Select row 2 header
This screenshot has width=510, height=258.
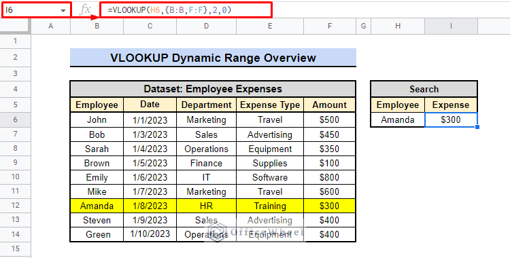point(15,58)
